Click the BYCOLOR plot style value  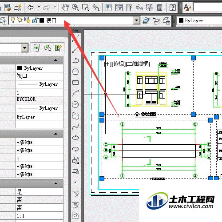point(40,100)
